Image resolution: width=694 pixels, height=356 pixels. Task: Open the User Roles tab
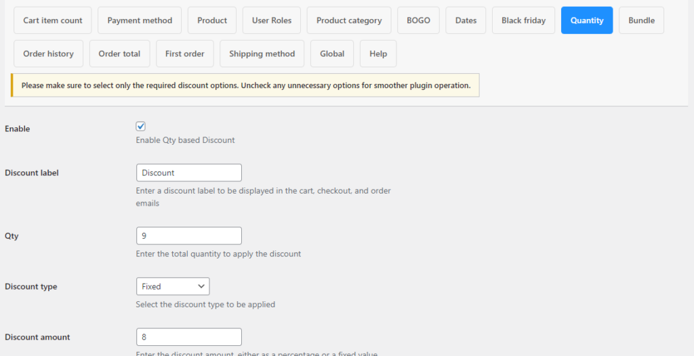[272, 20]
